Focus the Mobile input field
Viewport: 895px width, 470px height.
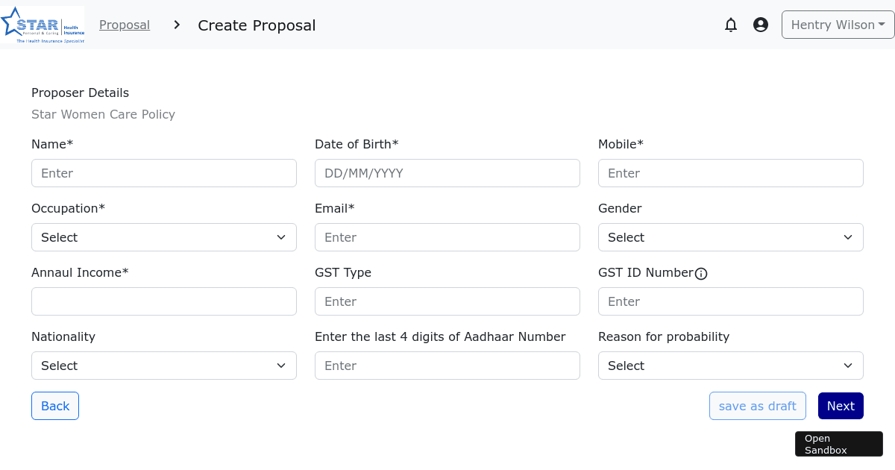tap(731, 173)
